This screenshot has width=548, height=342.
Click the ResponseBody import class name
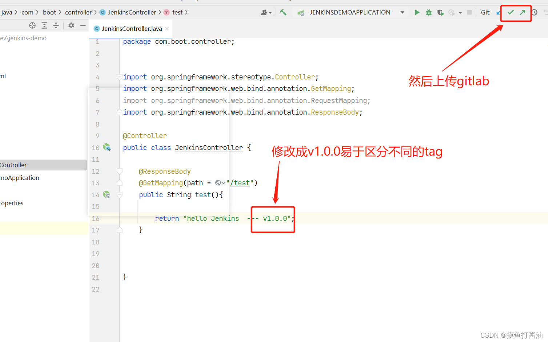coord(335,112)
